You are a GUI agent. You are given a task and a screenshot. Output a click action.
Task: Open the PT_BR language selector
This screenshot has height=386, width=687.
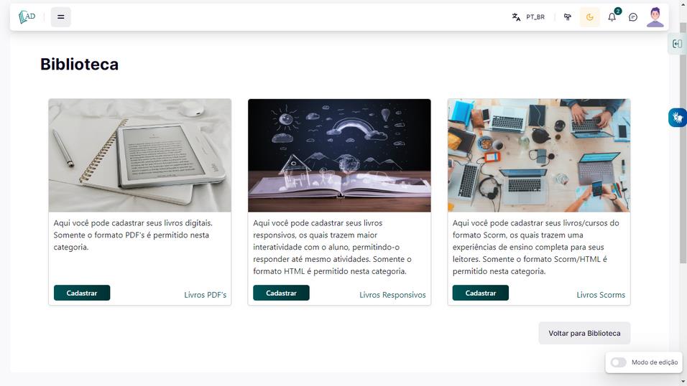535,17
